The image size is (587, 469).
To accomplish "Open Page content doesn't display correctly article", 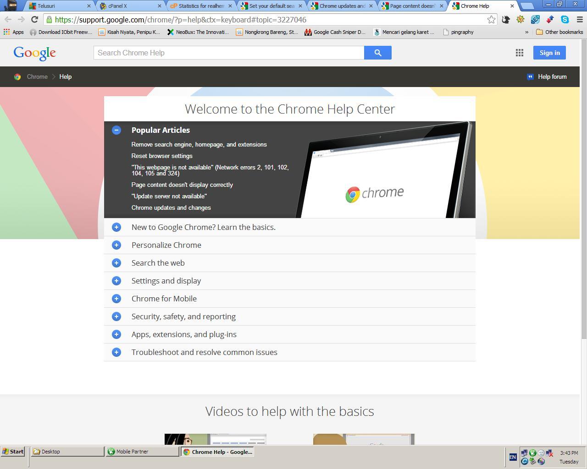I will 182,185.
